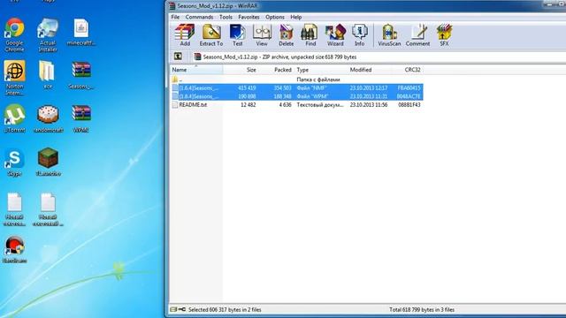Select the randomcraft cake icon

click(x=48, y=118)
